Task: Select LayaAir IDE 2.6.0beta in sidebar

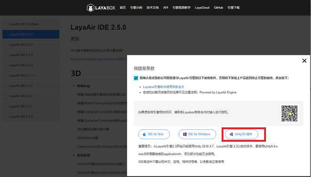Action: (31, 24)
